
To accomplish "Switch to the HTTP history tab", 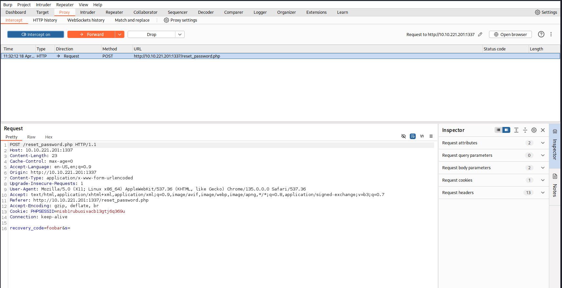I will click(x=45, y=20).
